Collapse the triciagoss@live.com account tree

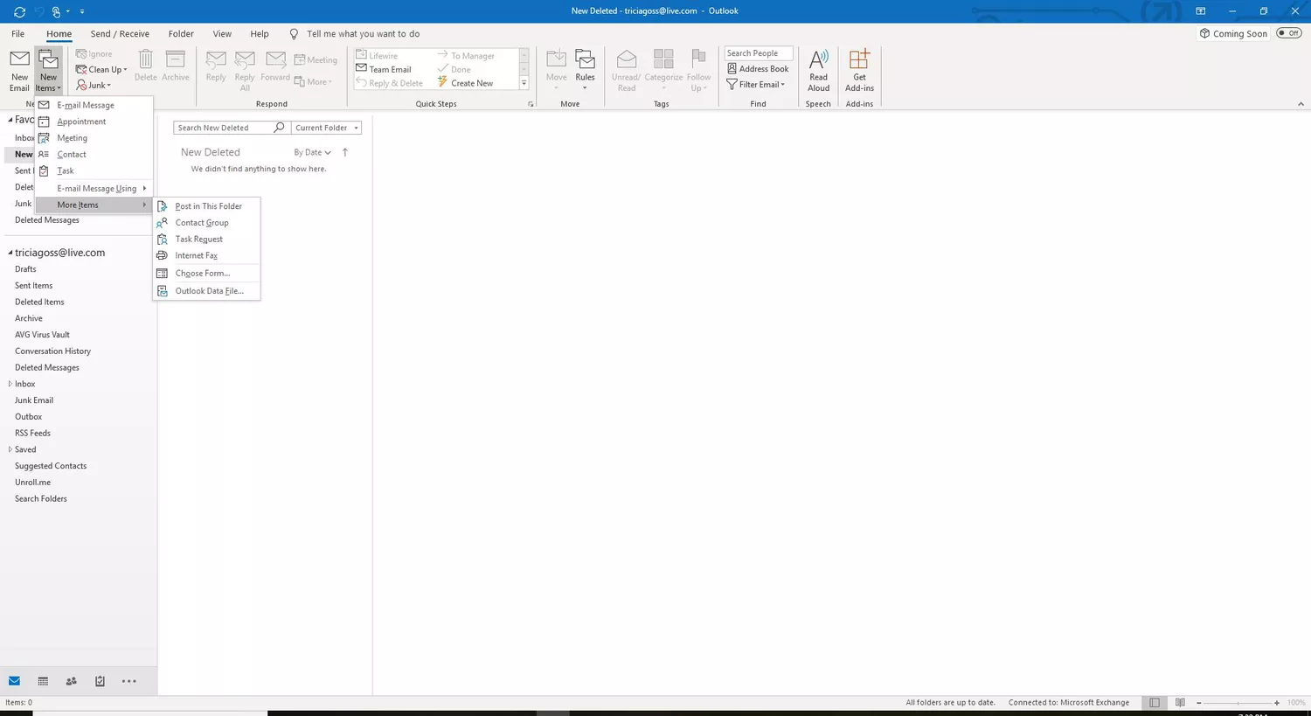click(x=10, y=253)
